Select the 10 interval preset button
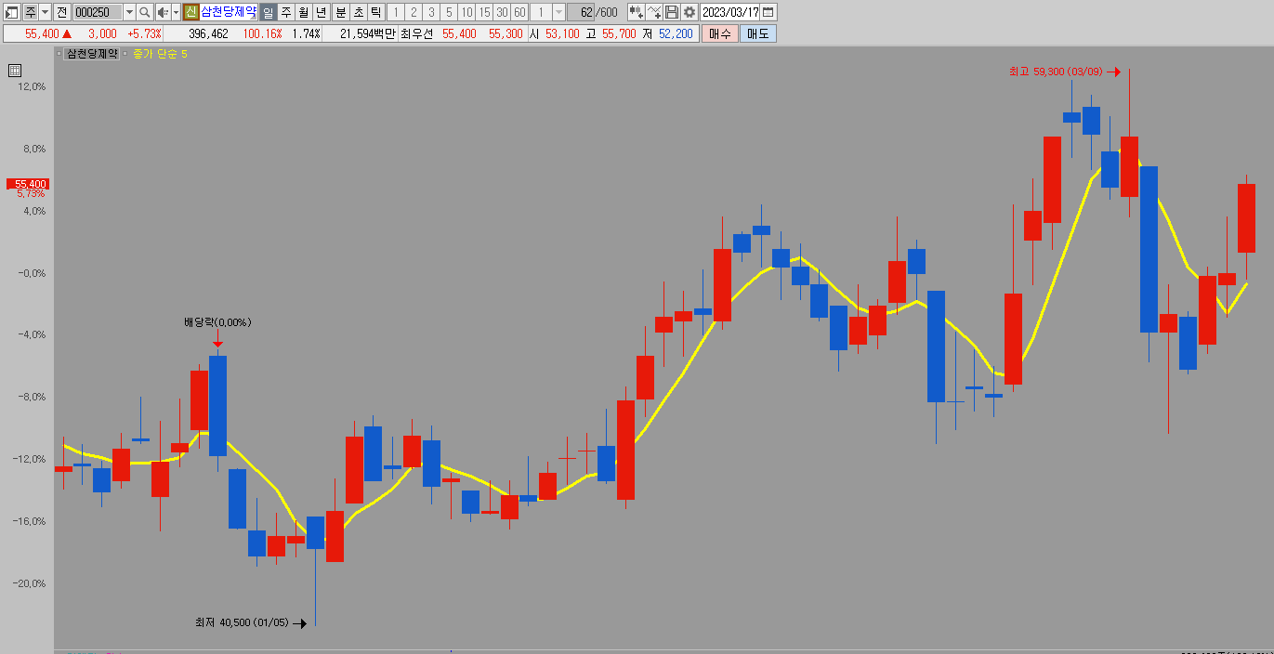The image size is (1274, 654). point(466,12)
